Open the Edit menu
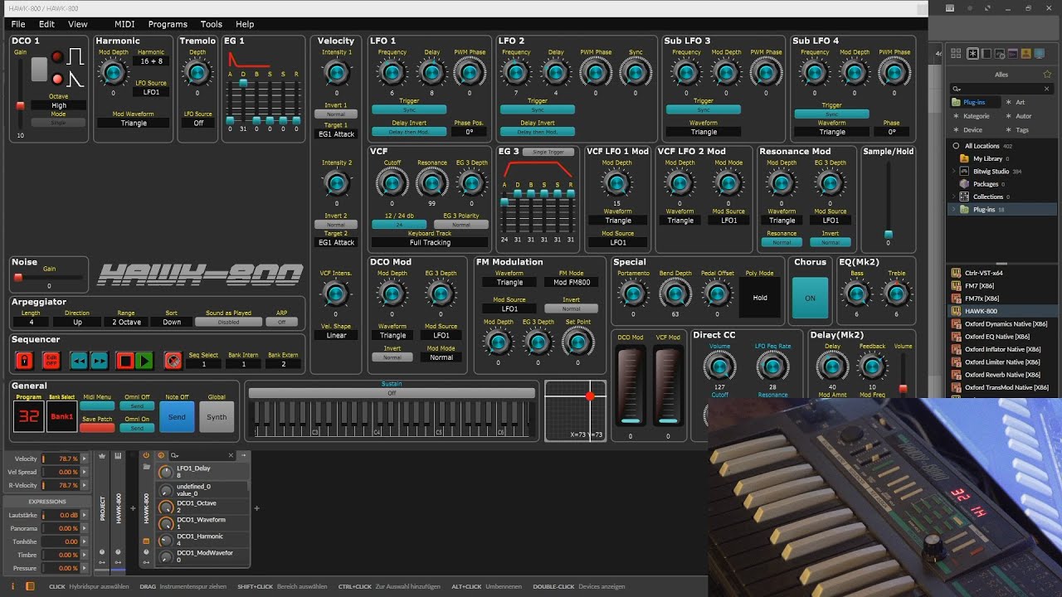The width and height of the screenshot is (1062, 597). (46, 24)
